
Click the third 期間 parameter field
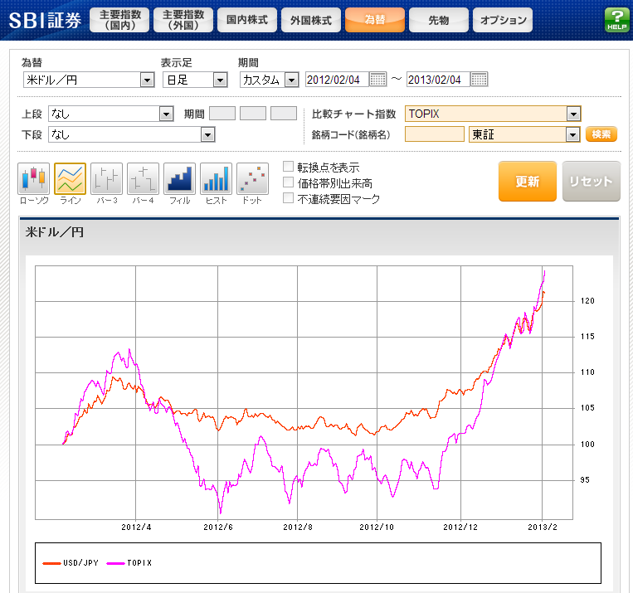click(x=284, y=114)
